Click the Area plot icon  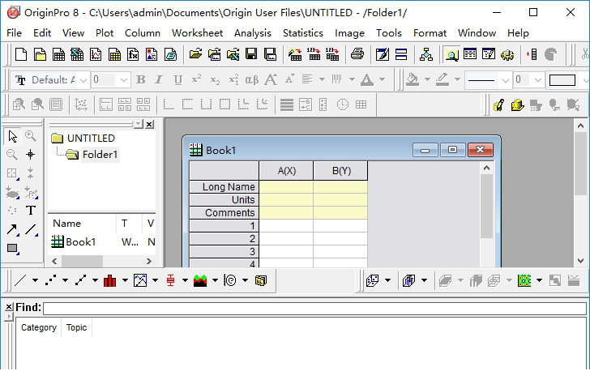(200, 280)
